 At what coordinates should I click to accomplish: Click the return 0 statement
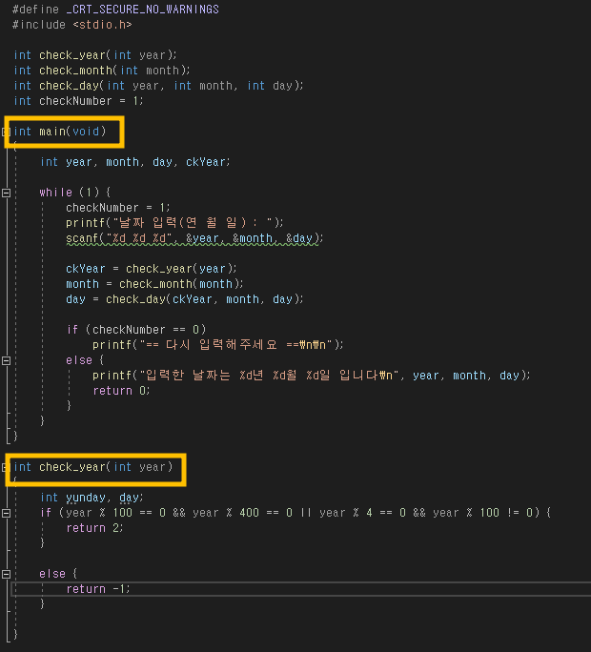(121, 391)
